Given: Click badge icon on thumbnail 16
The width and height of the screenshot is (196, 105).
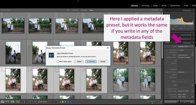Looking at the screenshot, I should (100, 90).
